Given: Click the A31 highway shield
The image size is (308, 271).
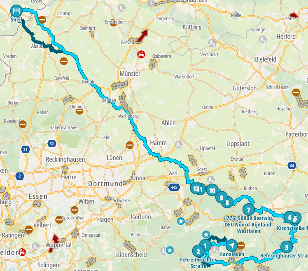Looking at the screenshot, I should click(x=26, y=149).
